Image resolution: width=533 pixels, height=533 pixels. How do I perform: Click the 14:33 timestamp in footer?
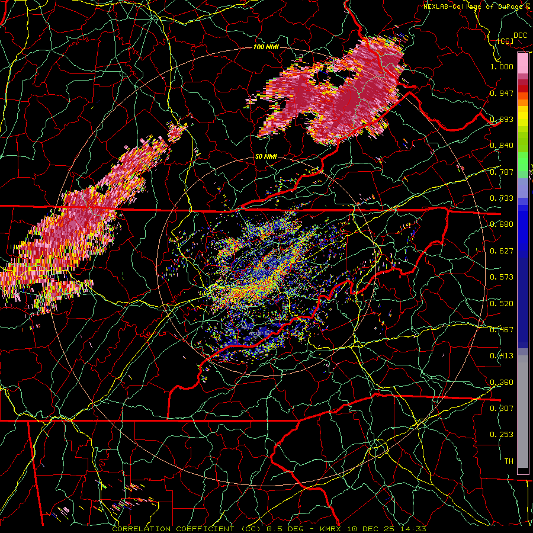(413, 529)
